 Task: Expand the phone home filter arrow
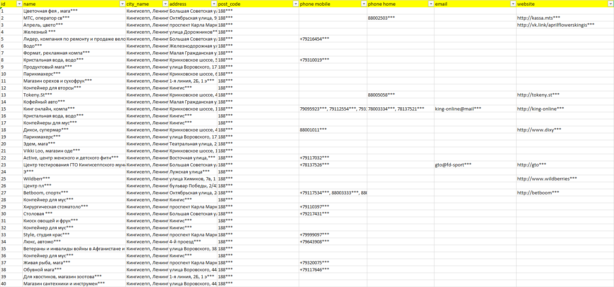click(x=431, y=4)
